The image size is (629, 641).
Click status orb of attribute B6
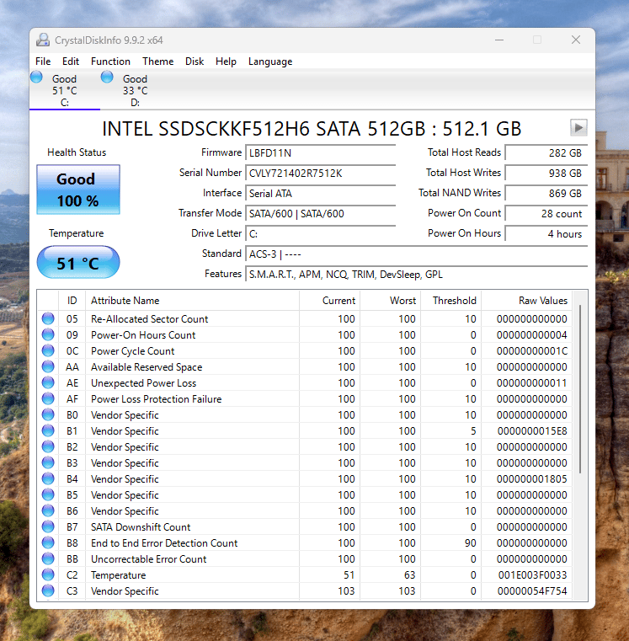click(48, 510)
